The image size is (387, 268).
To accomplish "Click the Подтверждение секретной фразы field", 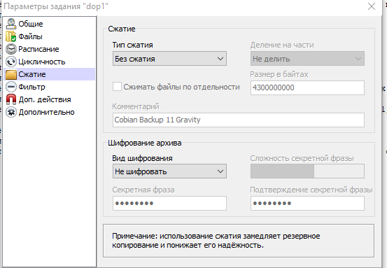I will pyautogui.click(x=307, y=204).
